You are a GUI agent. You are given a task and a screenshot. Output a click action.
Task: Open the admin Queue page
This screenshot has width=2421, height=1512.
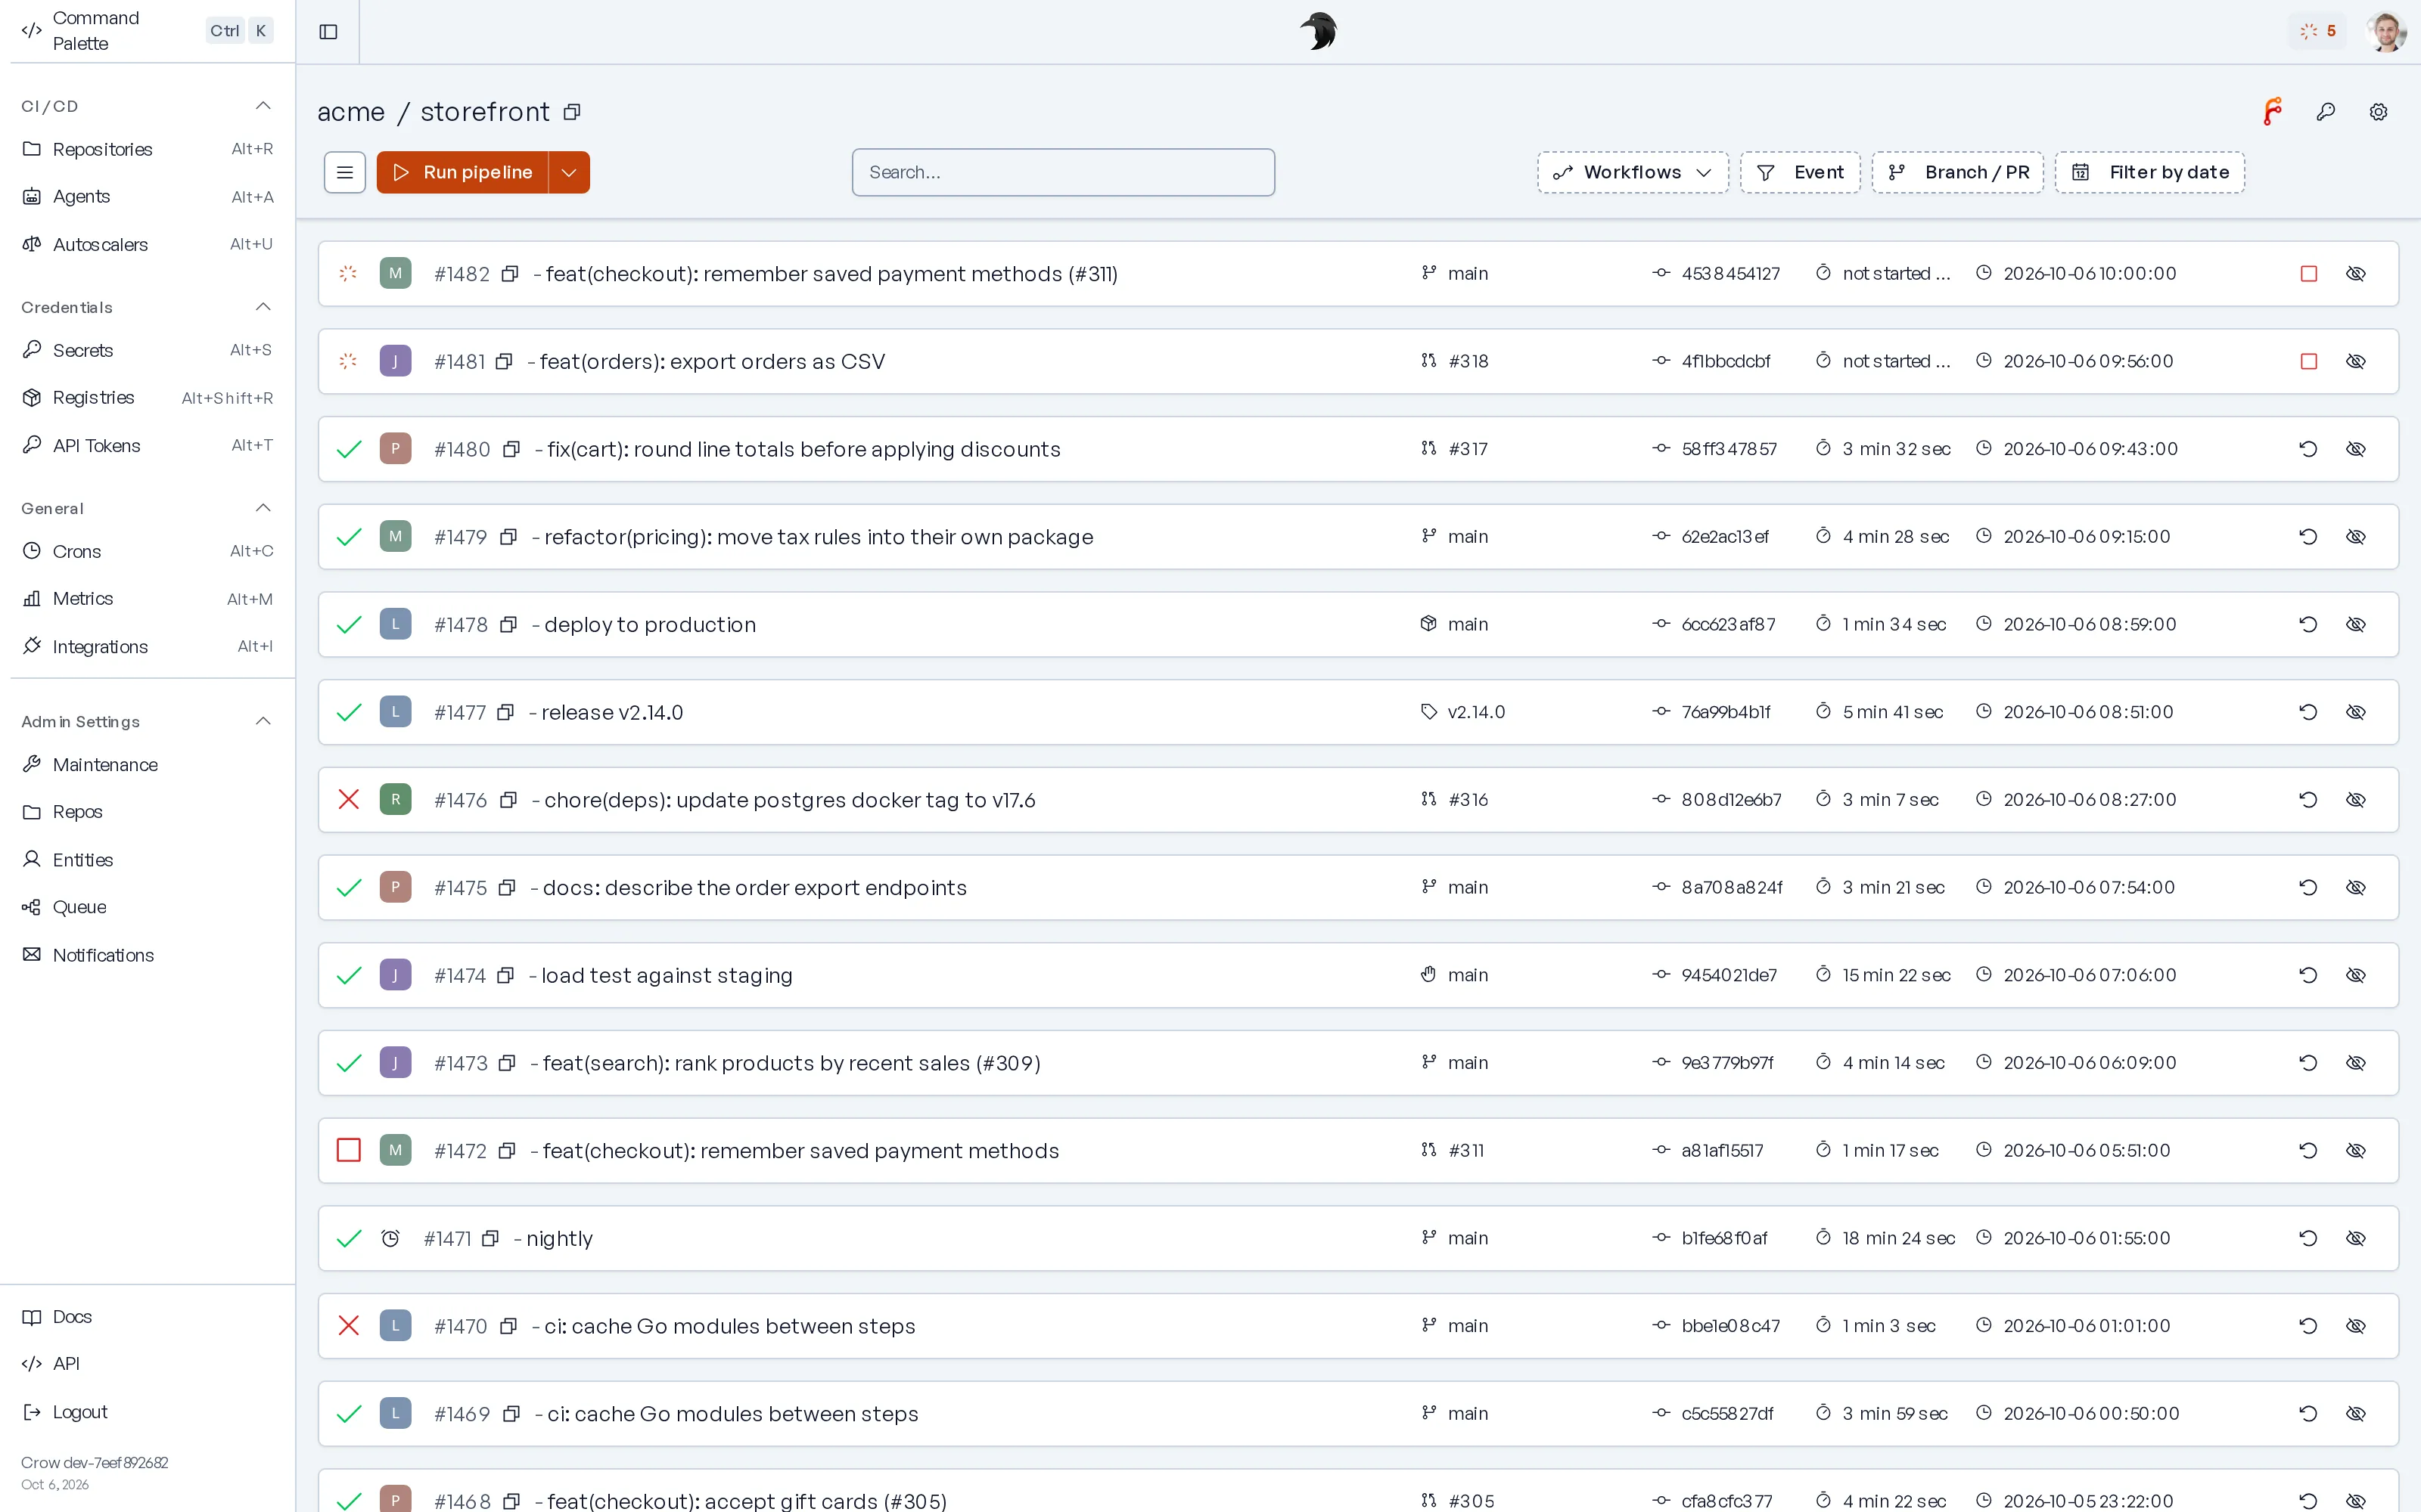(x=147, y=907)
